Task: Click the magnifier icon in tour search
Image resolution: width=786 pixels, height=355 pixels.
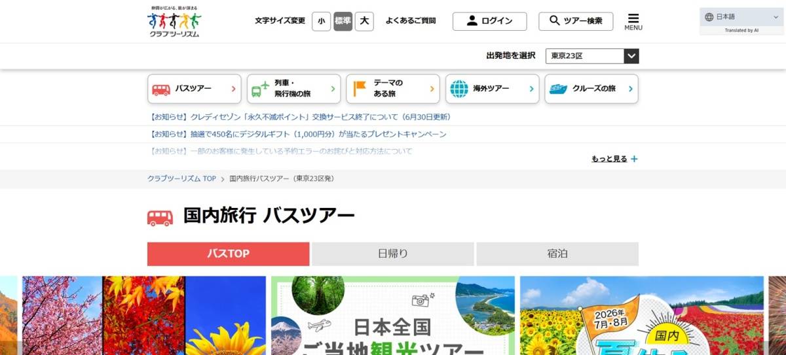Action: 555,21
